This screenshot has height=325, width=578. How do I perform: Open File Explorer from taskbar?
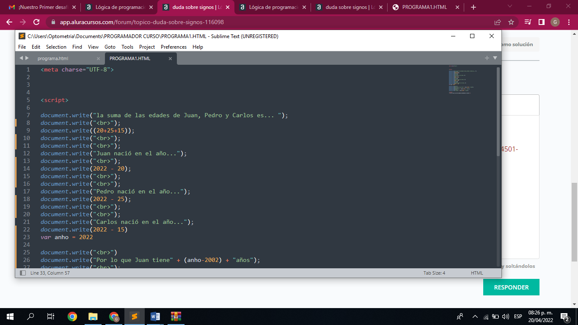[x=93, y=317]
